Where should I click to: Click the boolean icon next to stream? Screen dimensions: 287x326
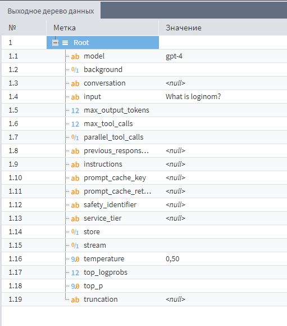75,245
